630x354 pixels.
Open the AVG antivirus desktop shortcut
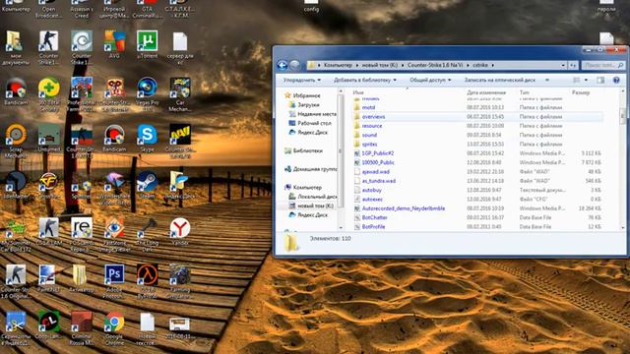click(x=114, y=45)
